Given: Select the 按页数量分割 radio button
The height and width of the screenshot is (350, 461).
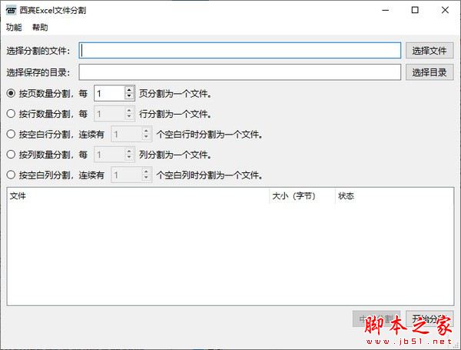Looking at the screenshot, I should click(x=12, y=93).
